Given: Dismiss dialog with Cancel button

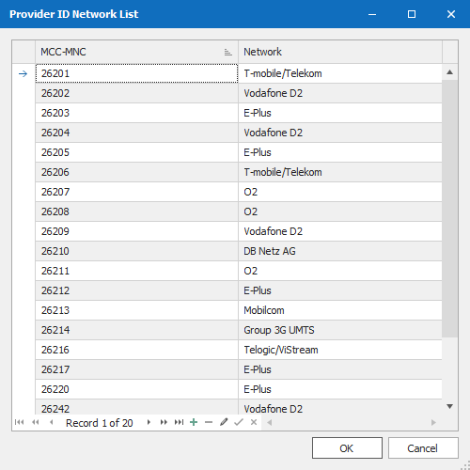Looking at the screenshot, I should (423, 448).
